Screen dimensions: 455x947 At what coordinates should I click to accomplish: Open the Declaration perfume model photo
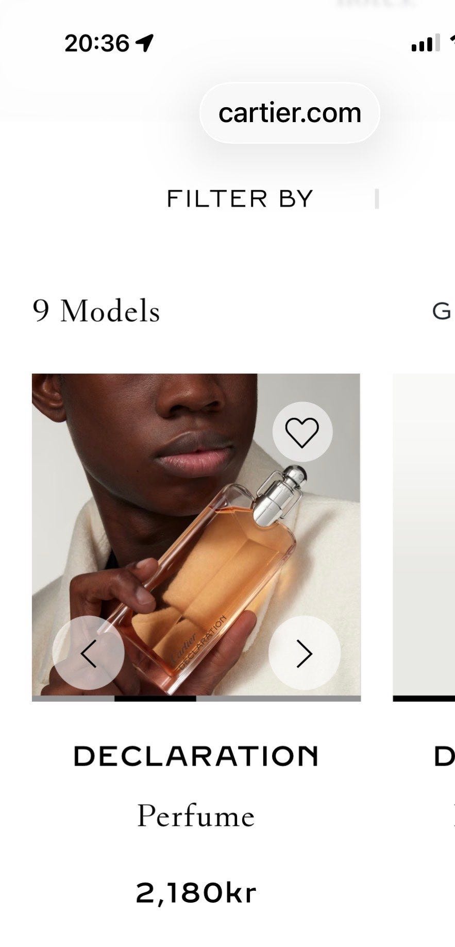tap(196, 535)
